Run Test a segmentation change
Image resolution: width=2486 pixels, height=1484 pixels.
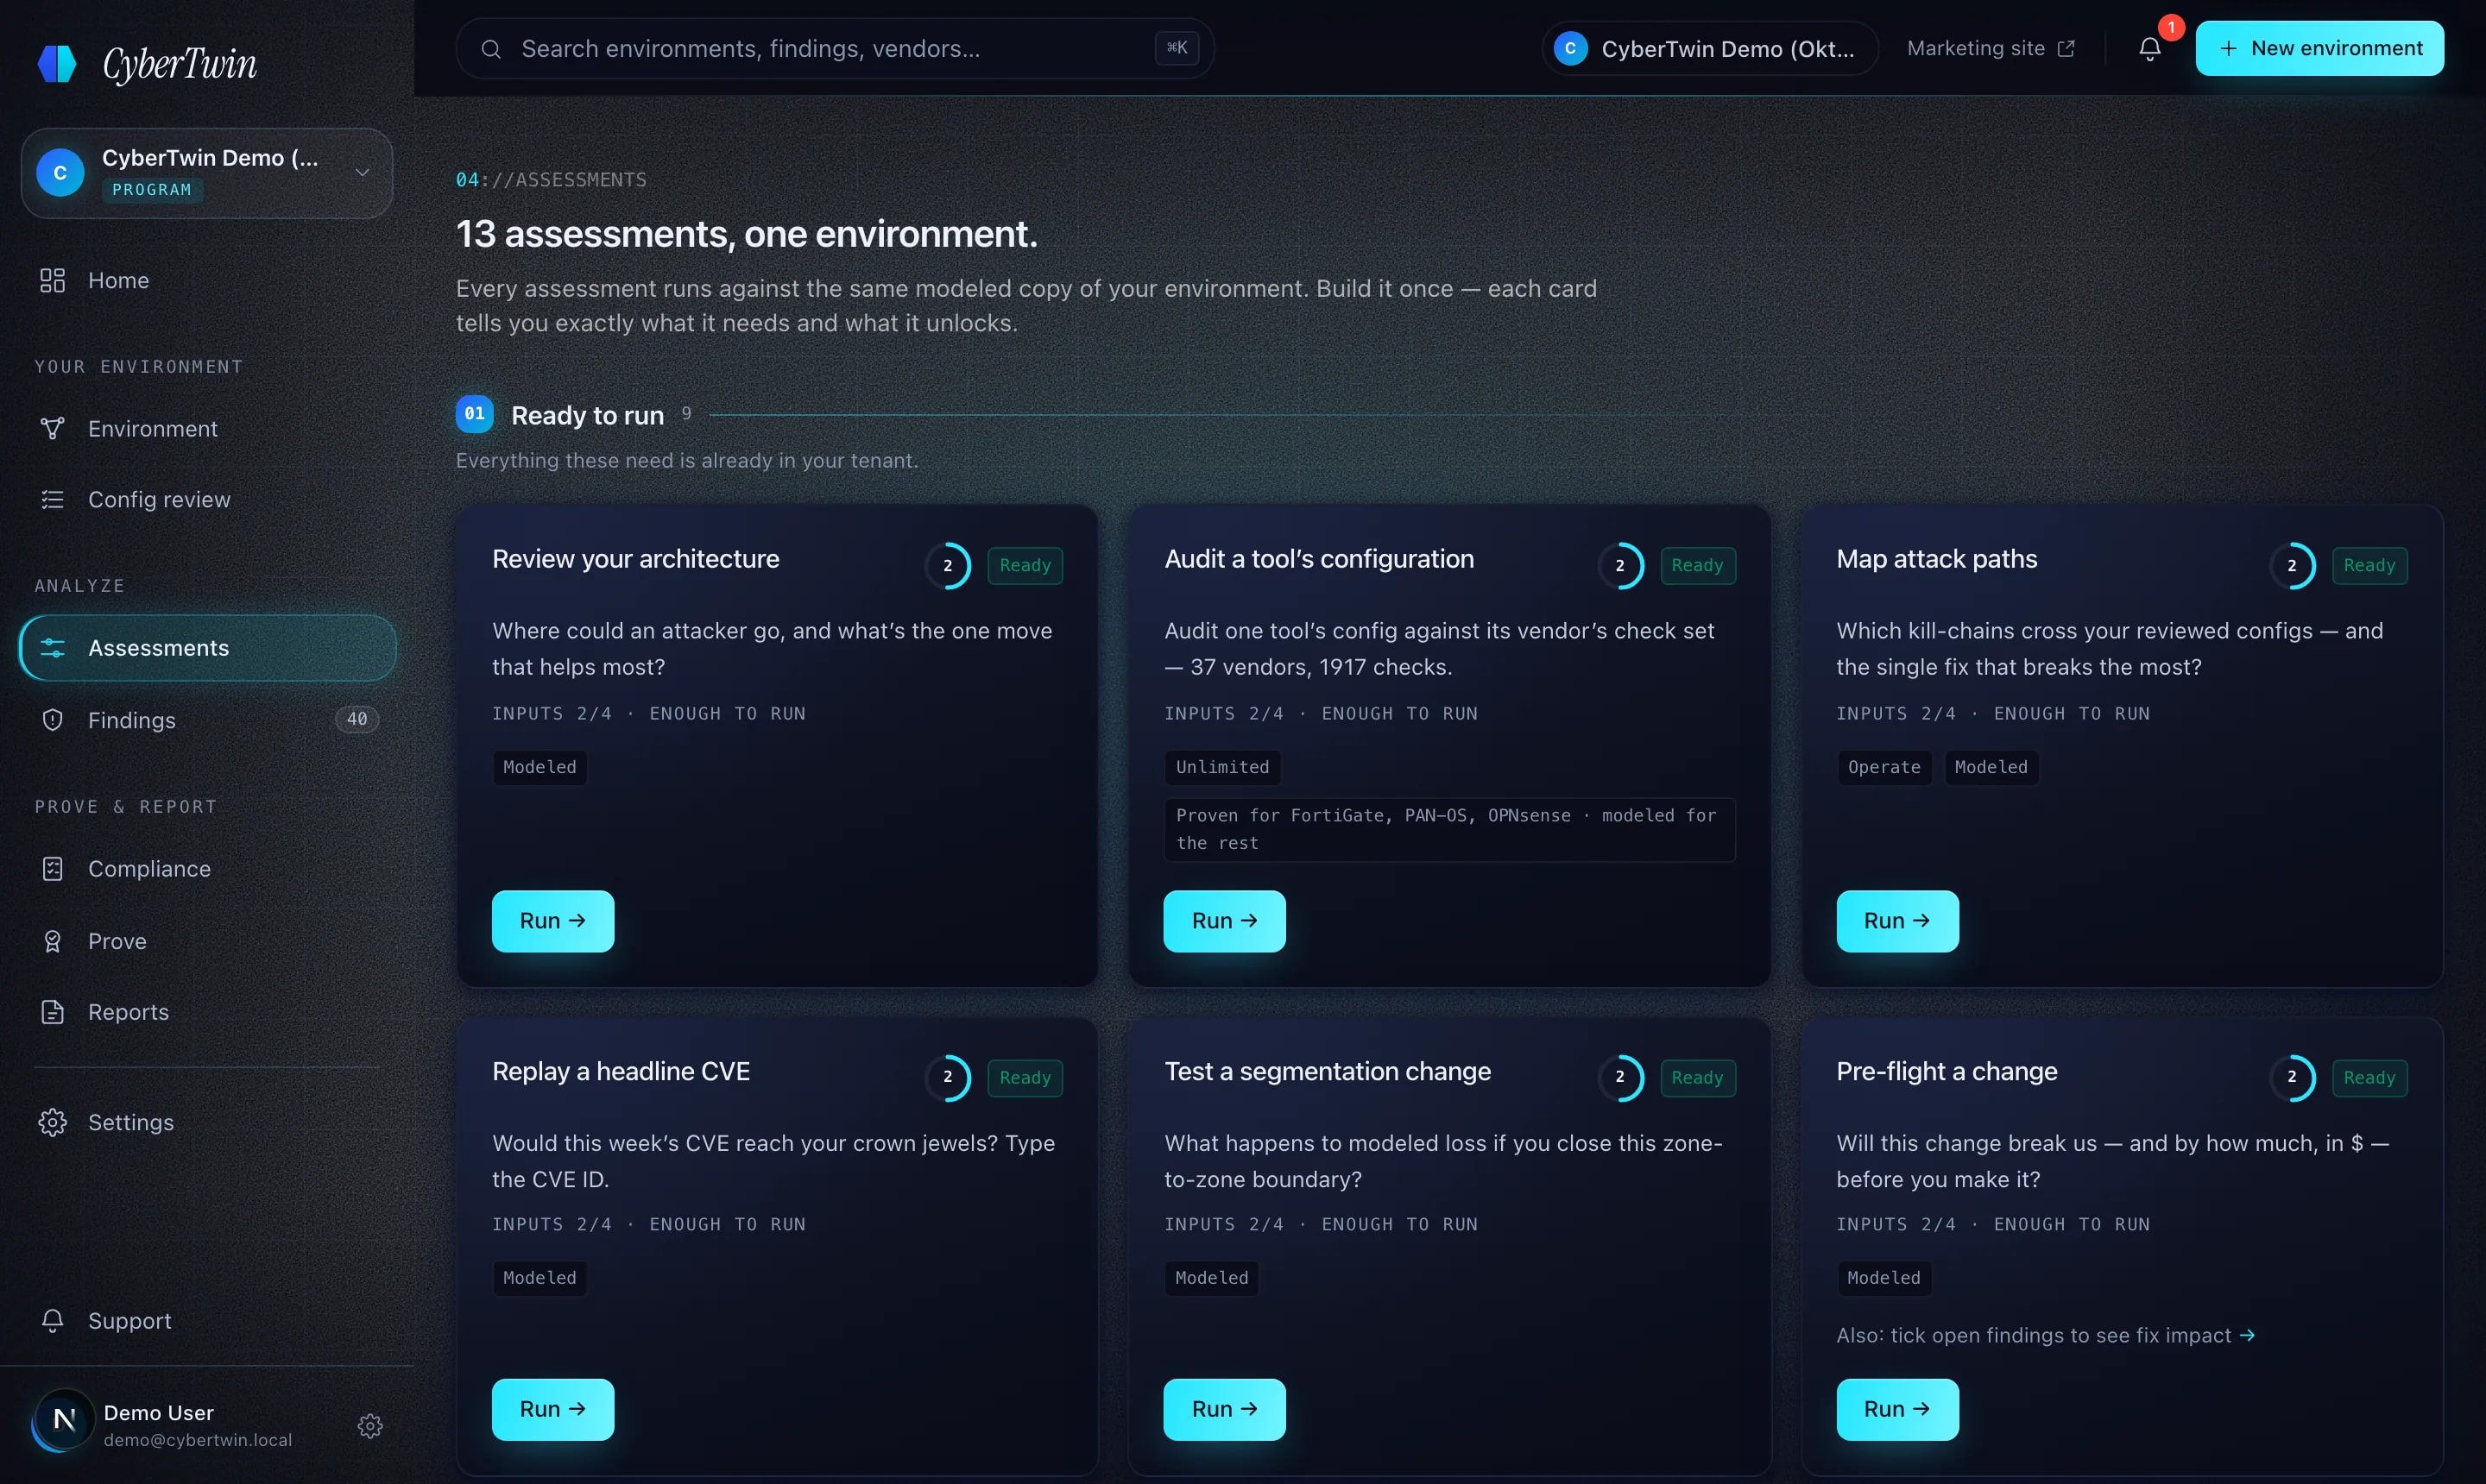tap(1223, 1408)
